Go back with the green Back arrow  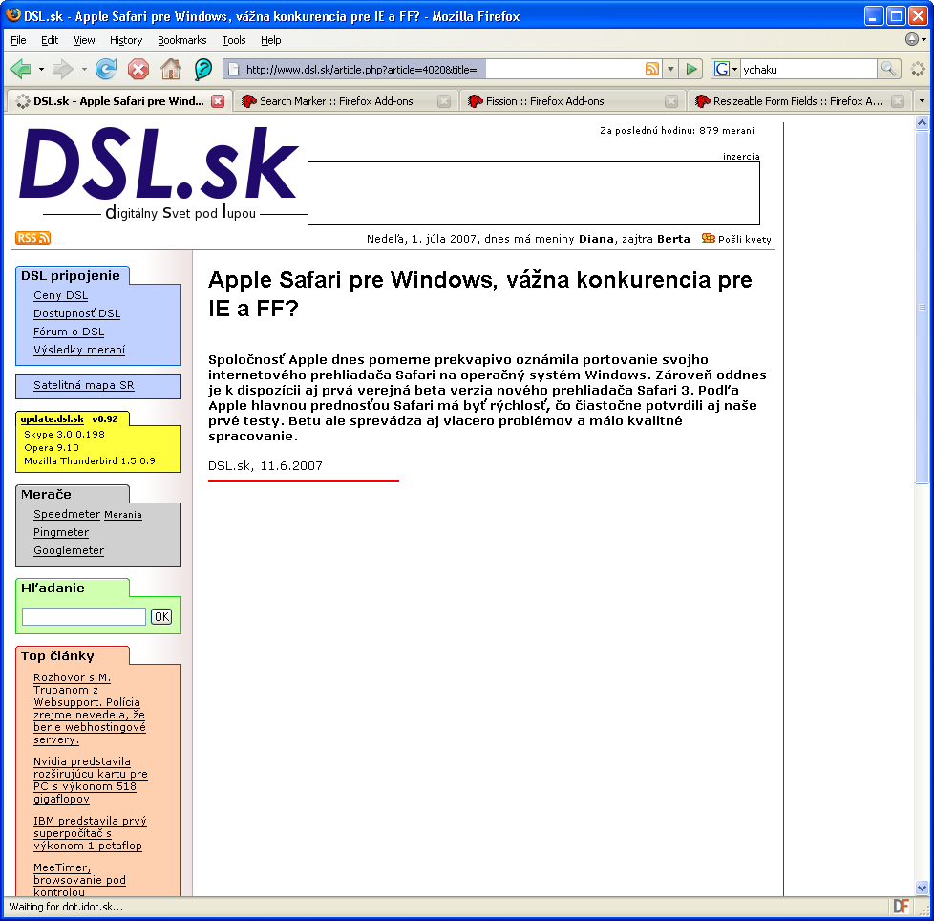pyautogui.click(x=20, y=69)
